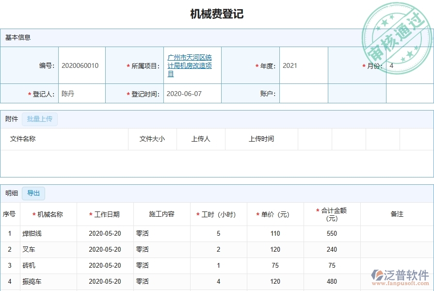The height and width of the screenshot is (291, 434).
Task: Click the 批量上传 attachment upload button
Action: pyautogui.click(x=40, y=119)
